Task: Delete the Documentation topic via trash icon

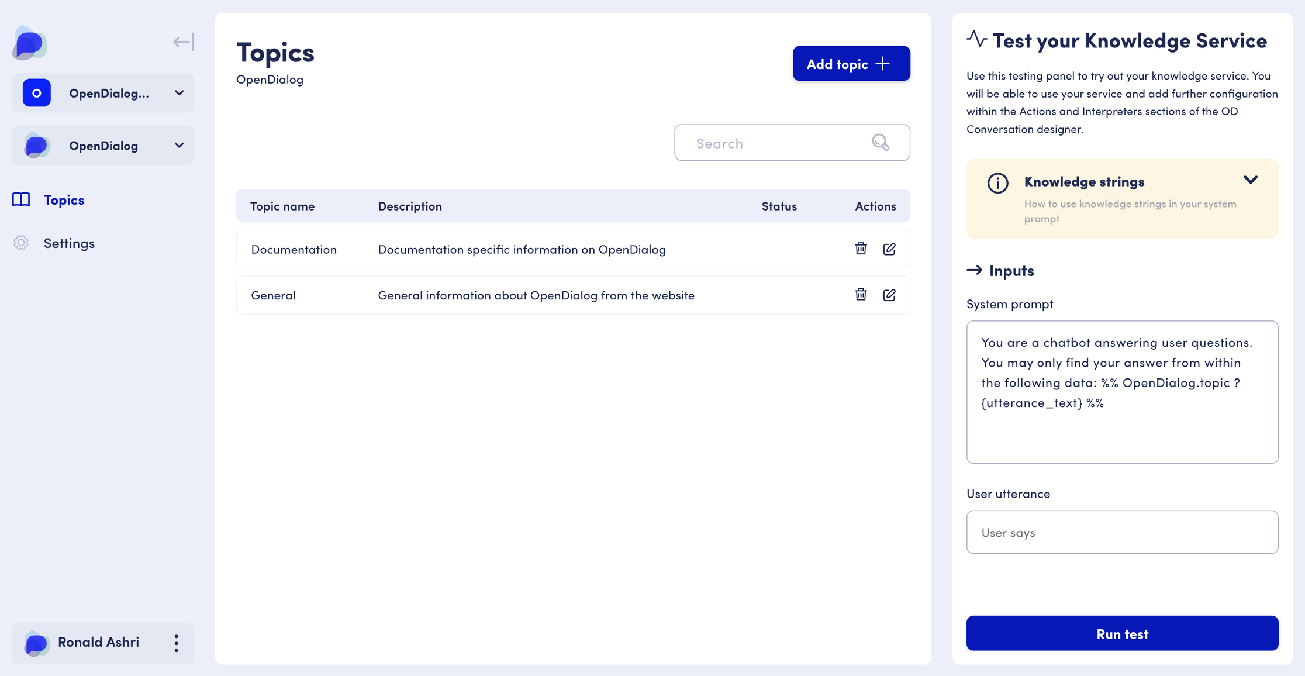Action: (861, 249)
